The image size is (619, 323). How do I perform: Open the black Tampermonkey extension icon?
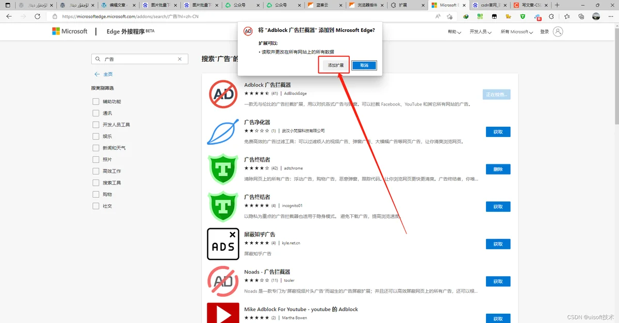click(494, 16)
